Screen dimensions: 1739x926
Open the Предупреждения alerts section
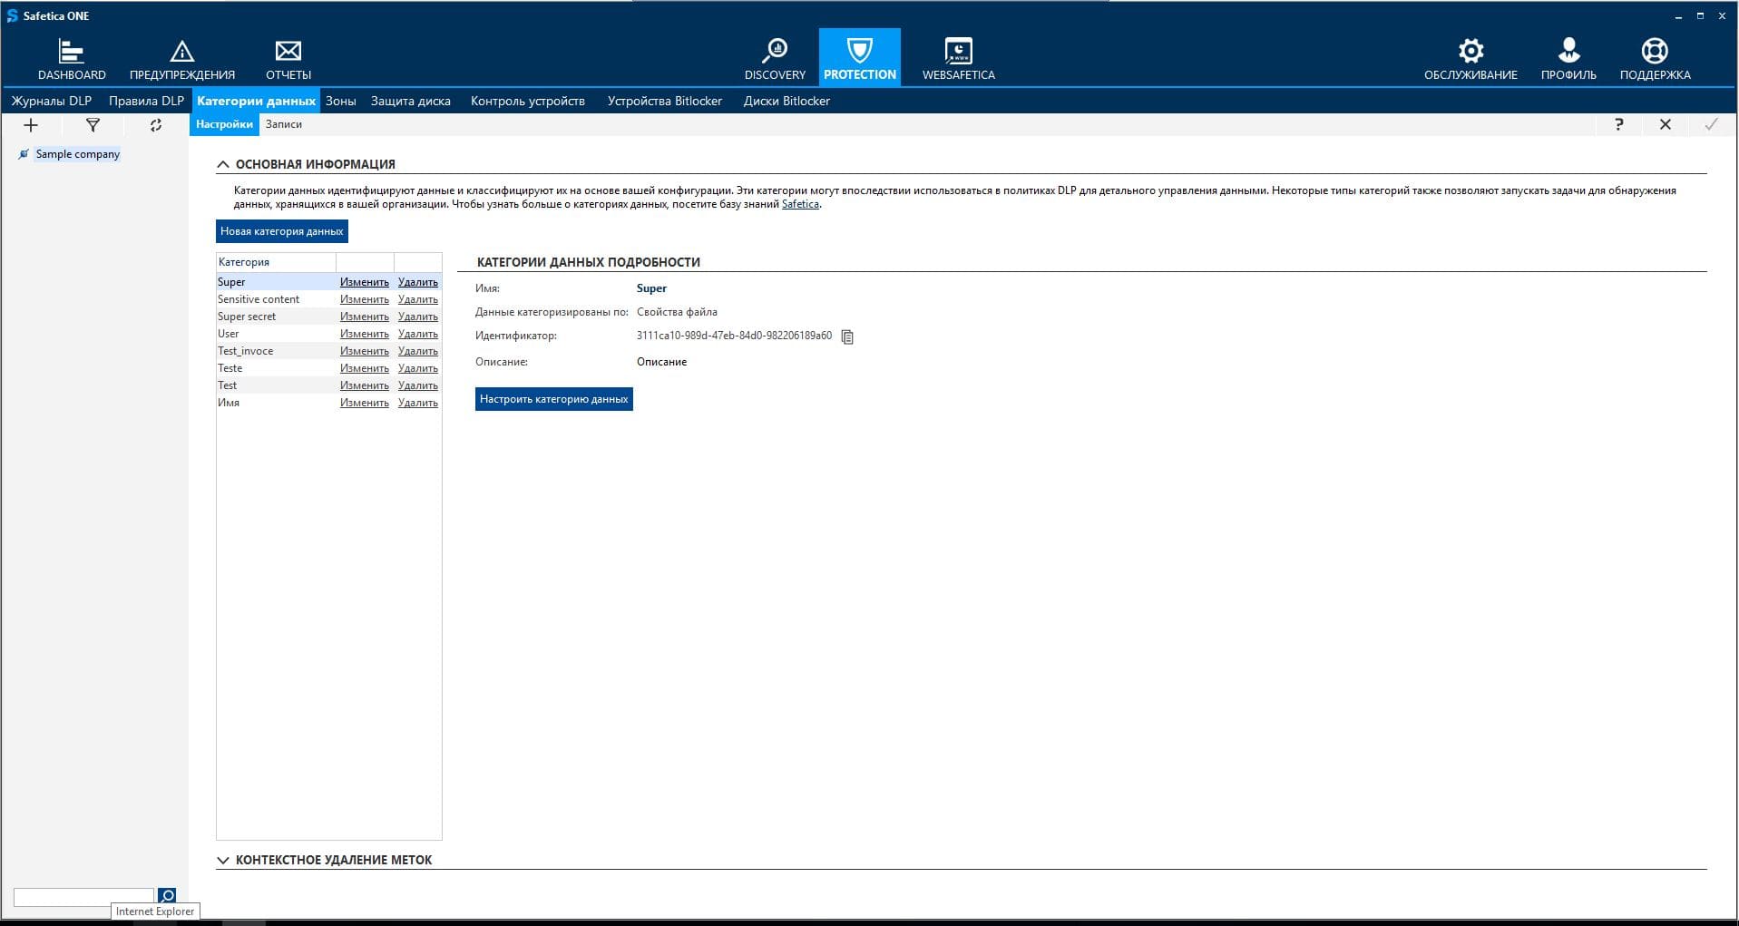pos(181,59)
